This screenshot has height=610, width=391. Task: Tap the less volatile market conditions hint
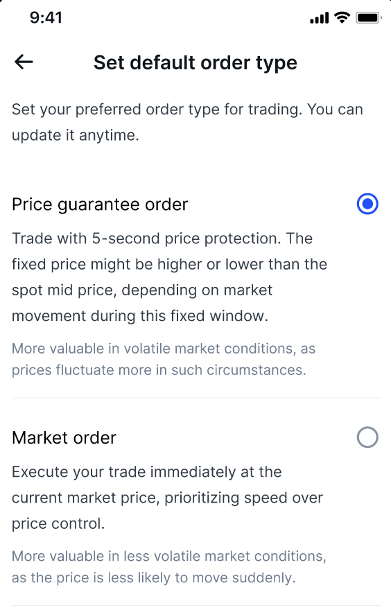169,567
